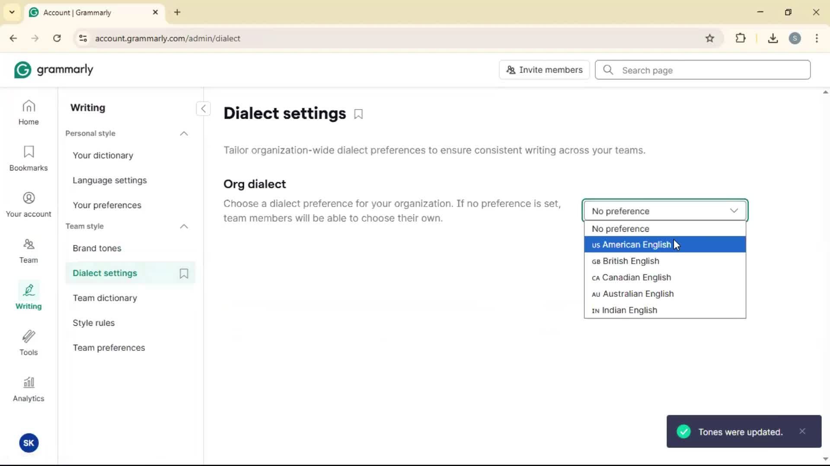
Task: Click the Invite members button
Action: [x=544, y=70]
